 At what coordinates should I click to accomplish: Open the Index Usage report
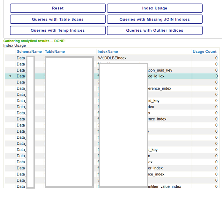pyautogui.click(x=155, y=8)
